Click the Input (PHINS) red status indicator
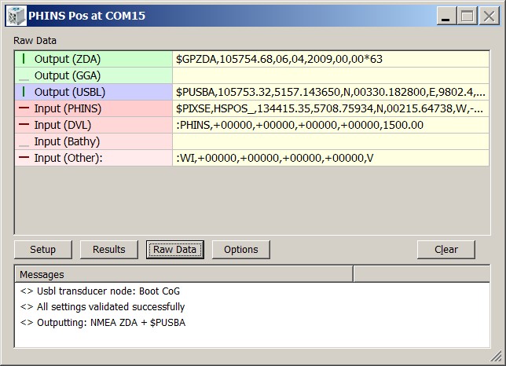 (x=24, y=108)
